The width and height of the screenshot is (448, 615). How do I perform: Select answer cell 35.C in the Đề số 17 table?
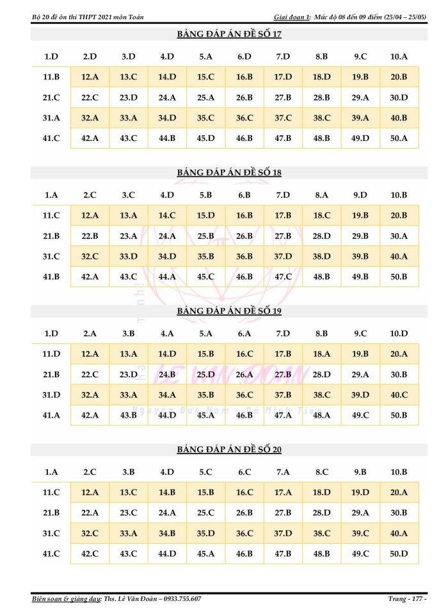[x=205, y=118]
